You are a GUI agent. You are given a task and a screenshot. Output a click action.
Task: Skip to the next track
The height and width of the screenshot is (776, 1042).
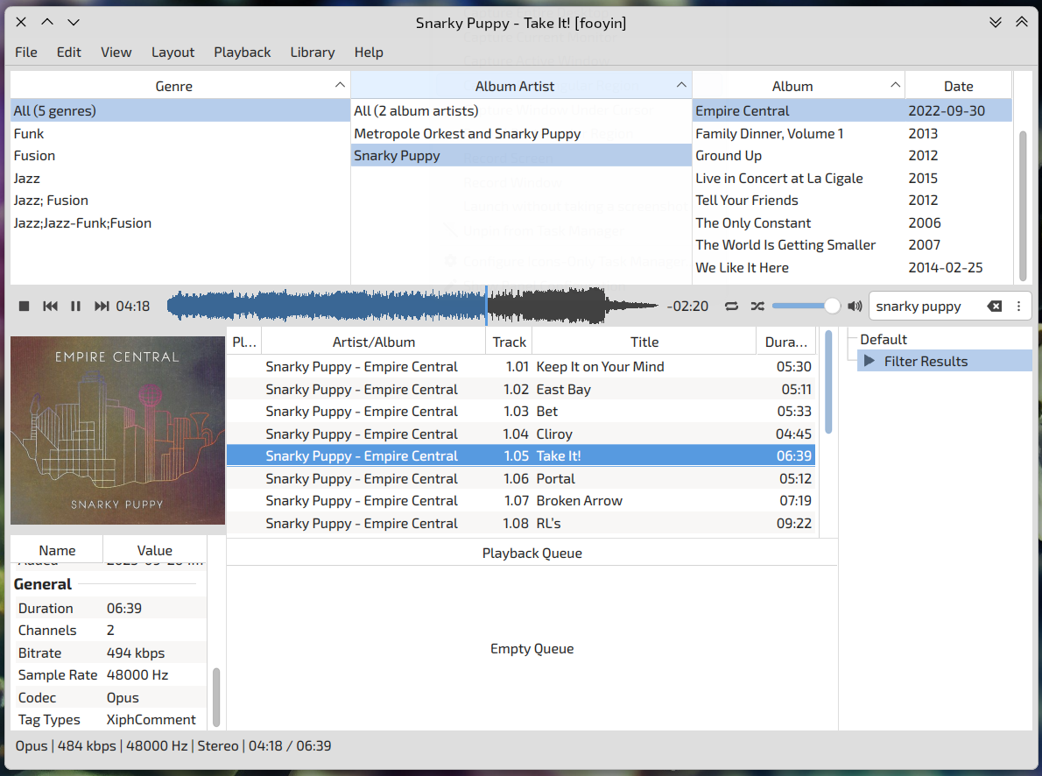tap(101, 306)
